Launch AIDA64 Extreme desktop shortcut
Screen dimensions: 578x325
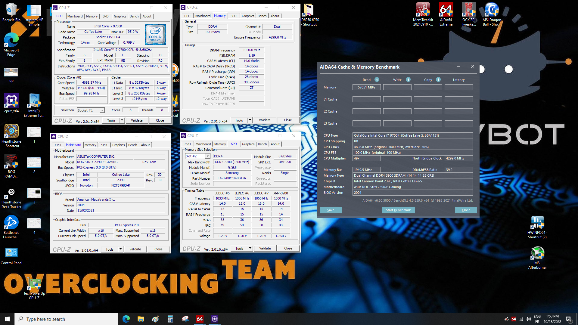446,14
